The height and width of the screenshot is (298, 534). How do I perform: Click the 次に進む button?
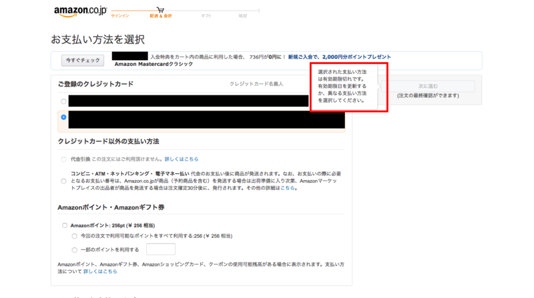pos(428,86)
